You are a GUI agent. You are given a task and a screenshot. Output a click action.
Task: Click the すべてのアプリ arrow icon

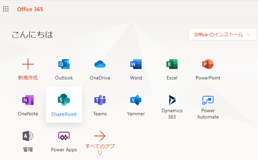(100, 136)
